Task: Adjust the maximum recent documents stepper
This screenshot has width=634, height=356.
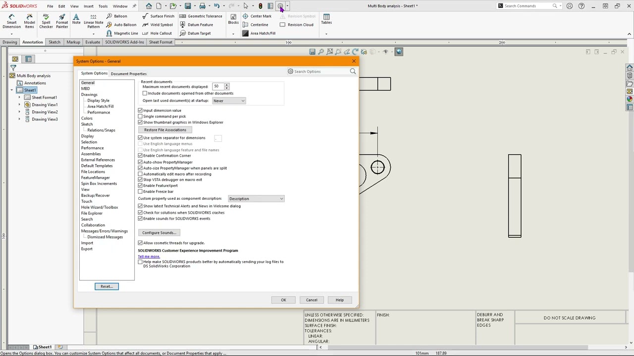Action: pyautogui.click(x=227, y=86)
